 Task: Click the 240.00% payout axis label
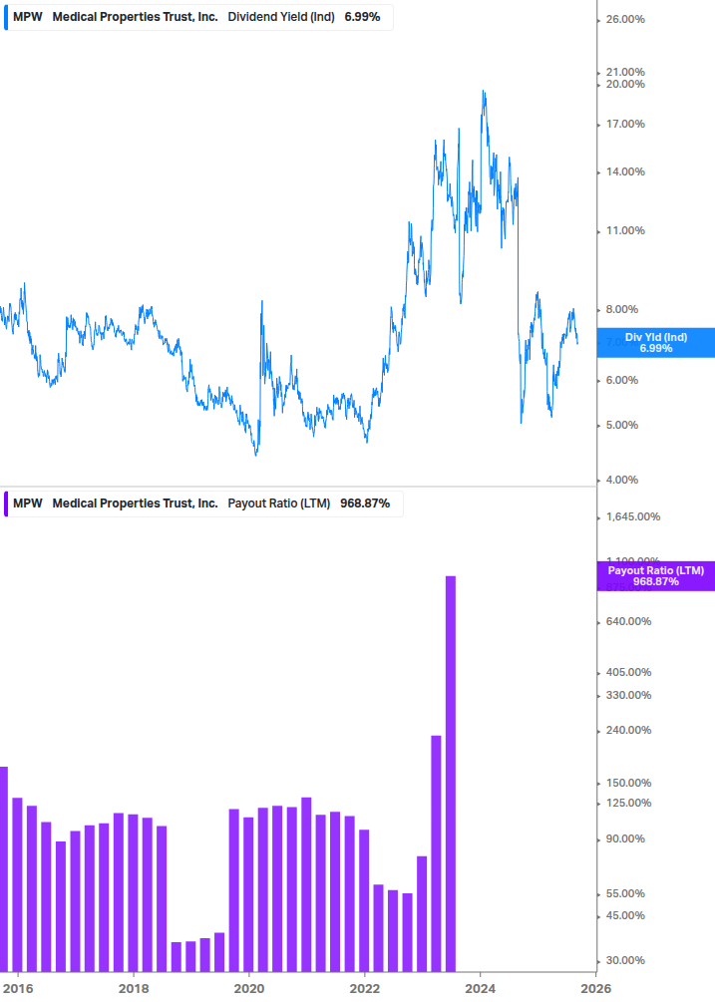pos(628,731)
